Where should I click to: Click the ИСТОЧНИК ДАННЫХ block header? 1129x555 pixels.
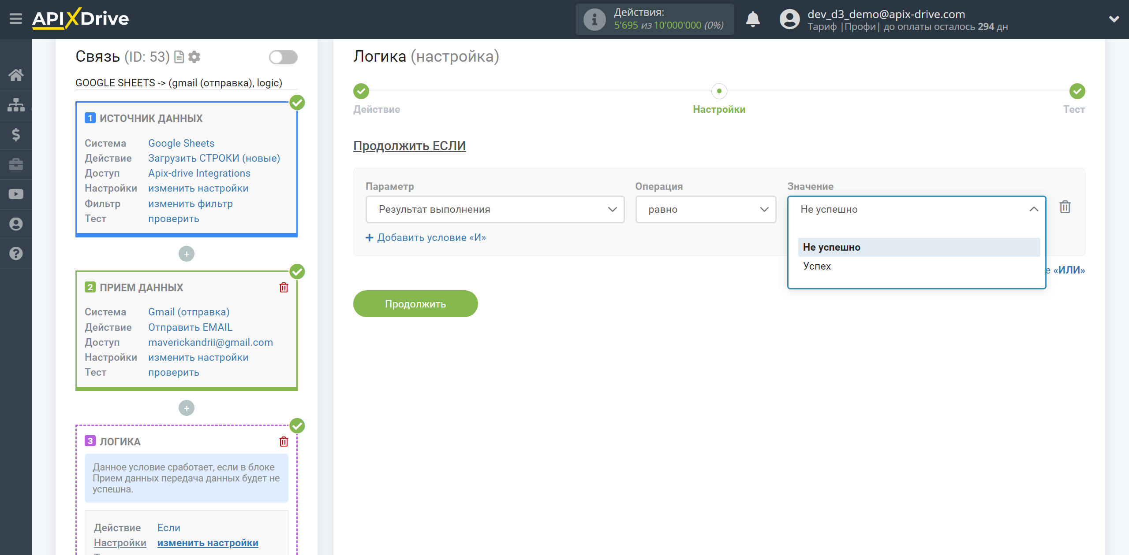tap(151, 118)
